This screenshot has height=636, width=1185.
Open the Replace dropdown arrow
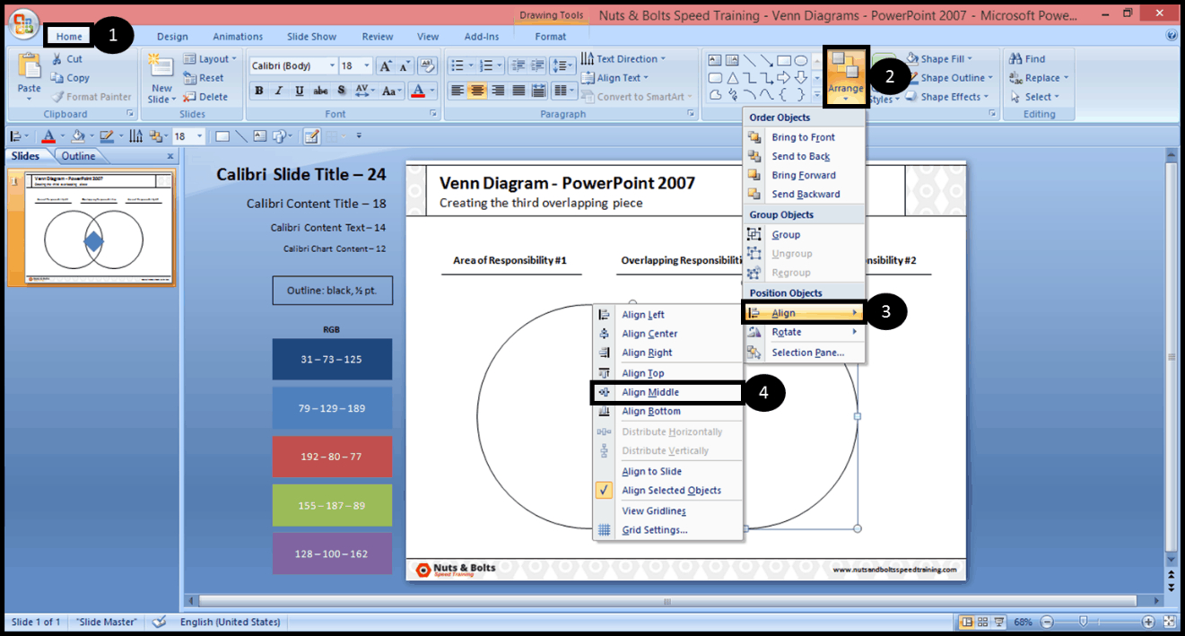[x=1066, y=78]
